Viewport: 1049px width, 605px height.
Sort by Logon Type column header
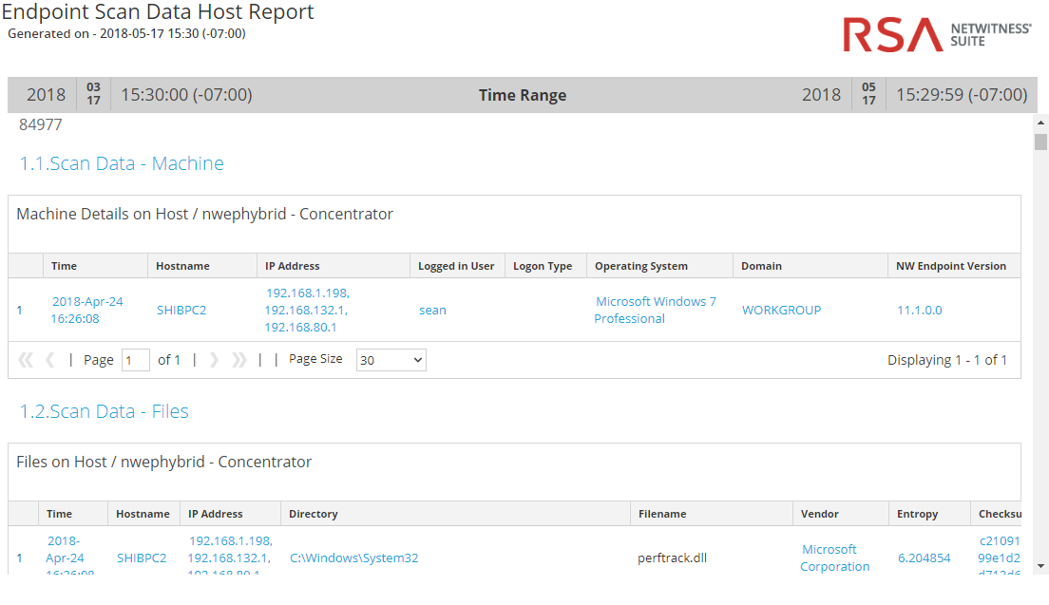click(x=542, y=266)
